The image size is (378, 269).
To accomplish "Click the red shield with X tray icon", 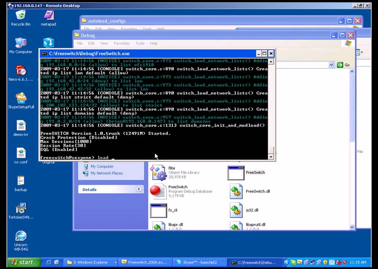I will [x=344, y=262].
